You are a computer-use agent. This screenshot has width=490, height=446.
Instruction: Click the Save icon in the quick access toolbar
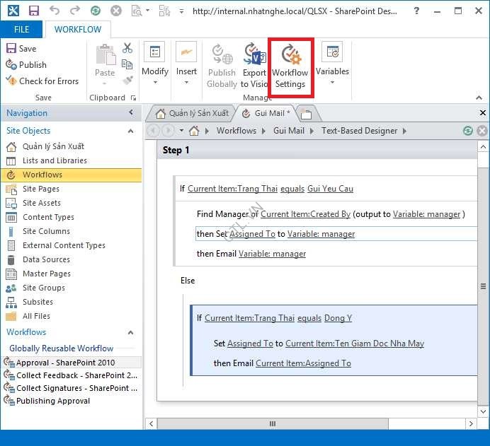pos(33,11)
